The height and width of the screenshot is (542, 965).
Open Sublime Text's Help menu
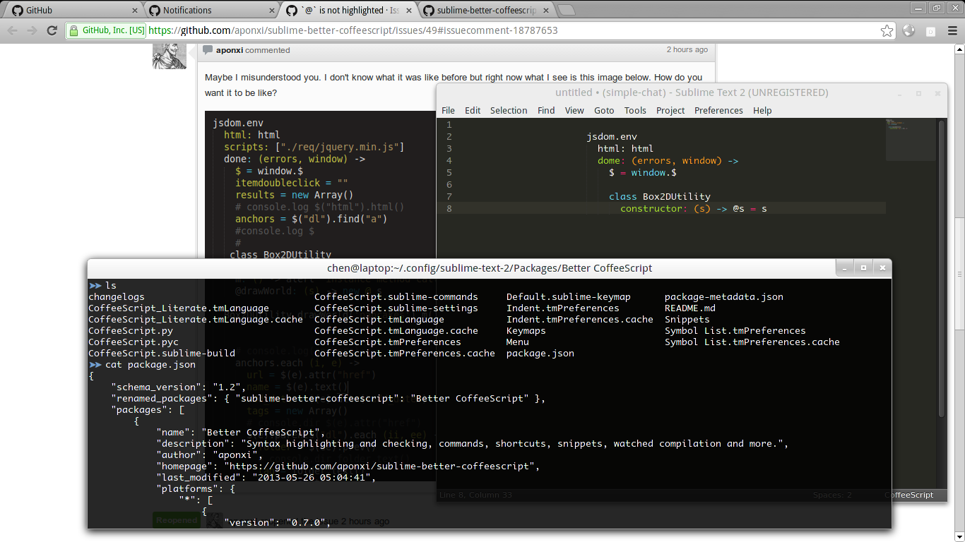coord(762,110)
